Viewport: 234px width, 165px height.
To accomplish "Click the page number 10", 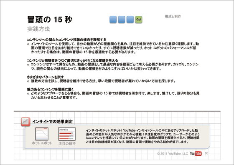I will click(x=206, y=153).
